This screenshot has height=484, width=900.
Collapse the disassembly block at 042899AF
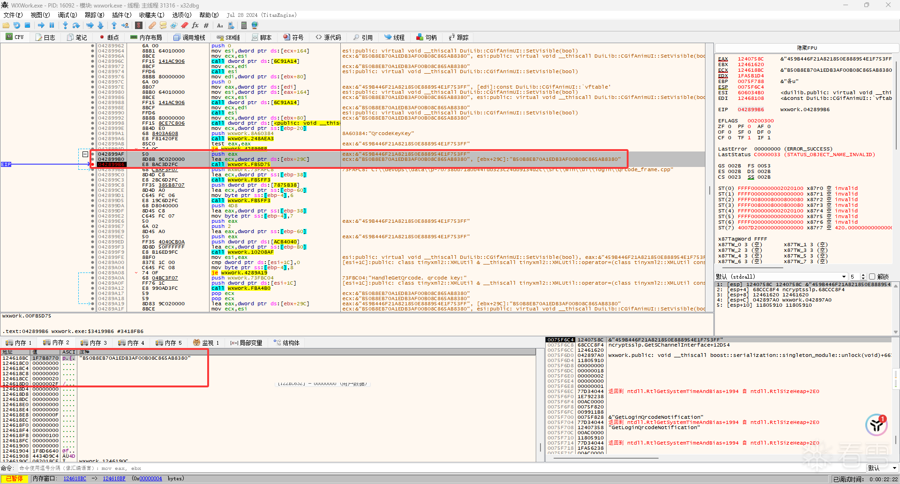pos(85,154)
